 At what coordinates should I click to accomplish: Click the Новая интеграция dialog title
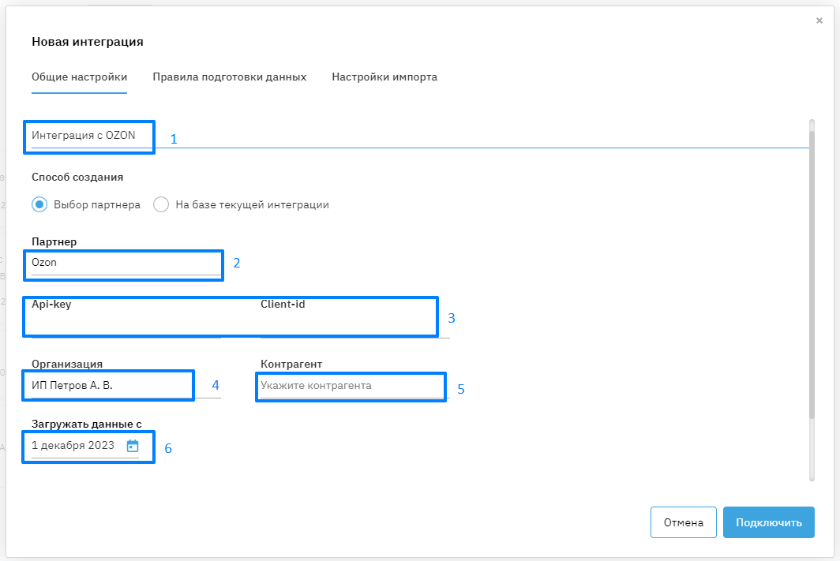coord(88,42)
